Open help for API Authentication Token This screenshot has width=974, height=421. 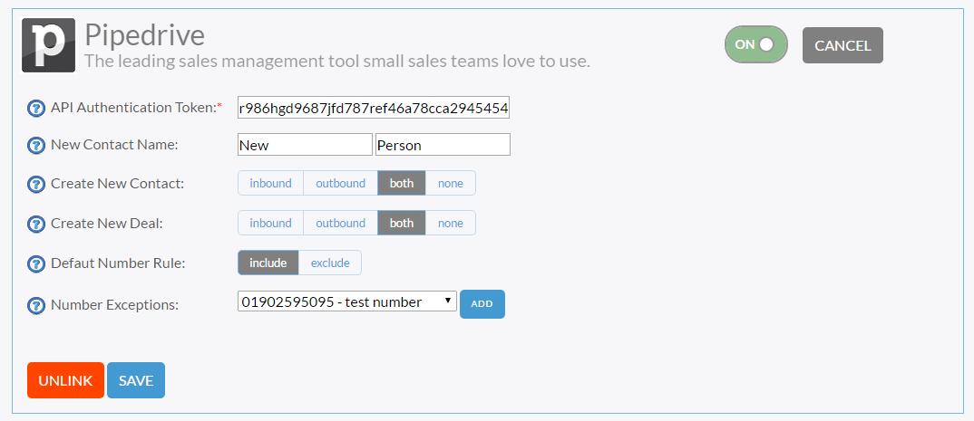click(36, 109)
